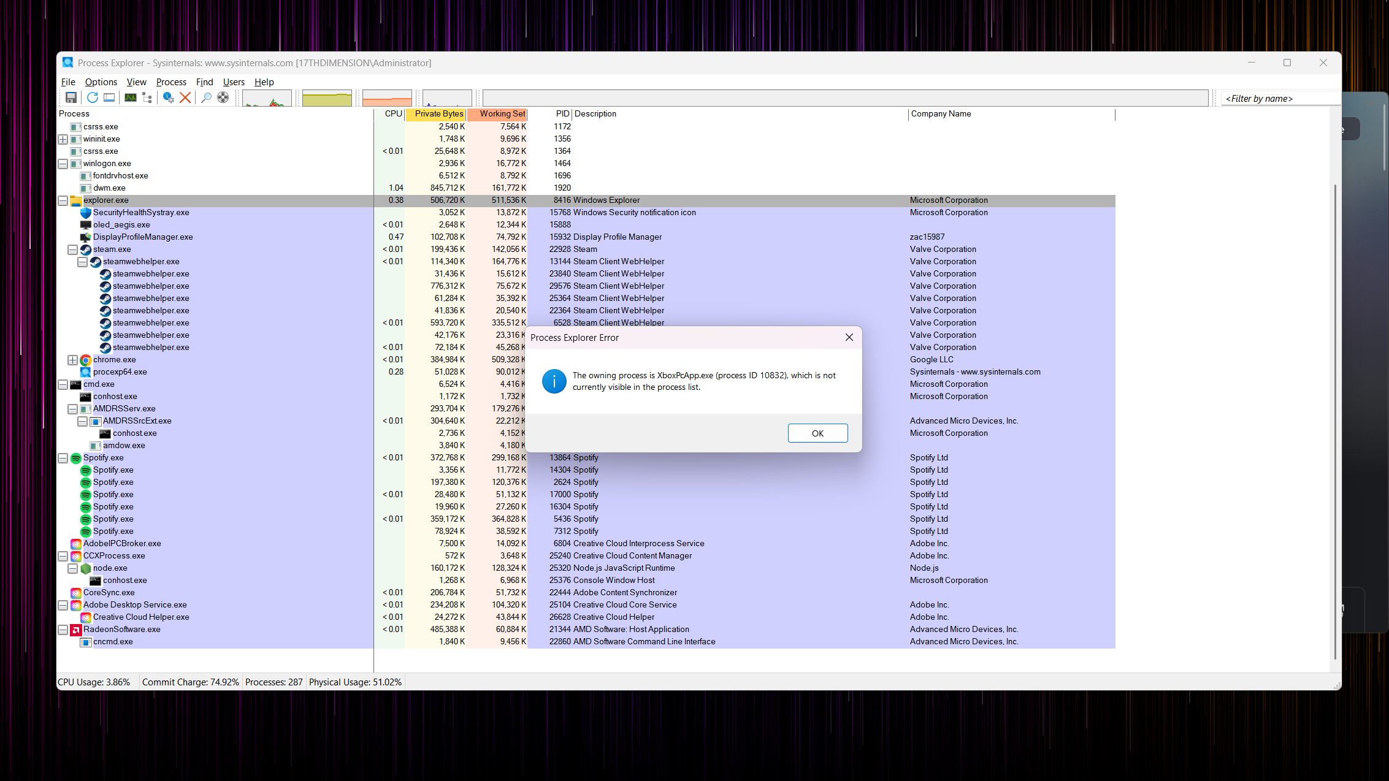This screenshot has width=1389, height=781.
Task: Open the Find menu
Action: pos(204,82)
